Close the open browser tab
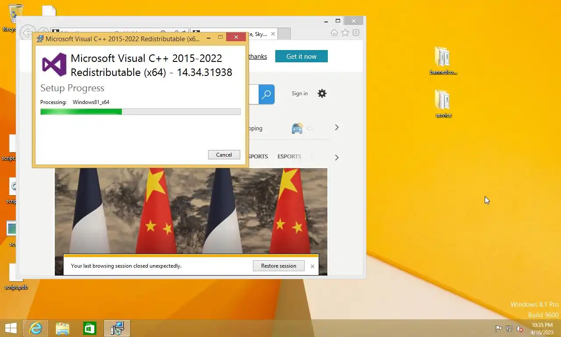 (x=273, y=34)
